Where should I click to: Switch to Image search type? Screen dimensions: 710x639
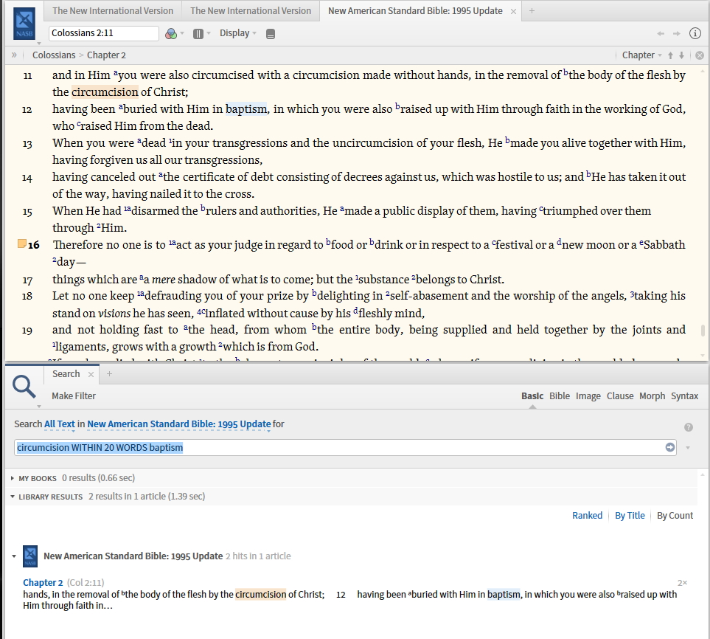[x=588, y=396]
